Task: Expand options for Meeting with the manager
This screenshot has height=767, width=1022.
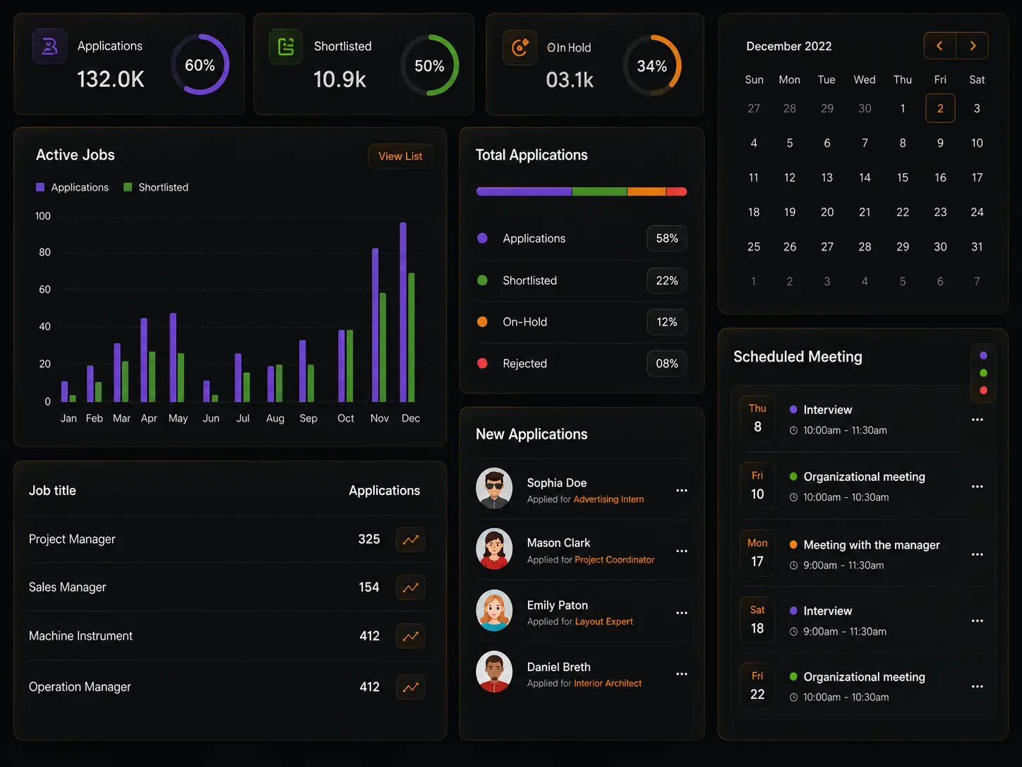Action: pyautogui.click(x=977, y=554)
